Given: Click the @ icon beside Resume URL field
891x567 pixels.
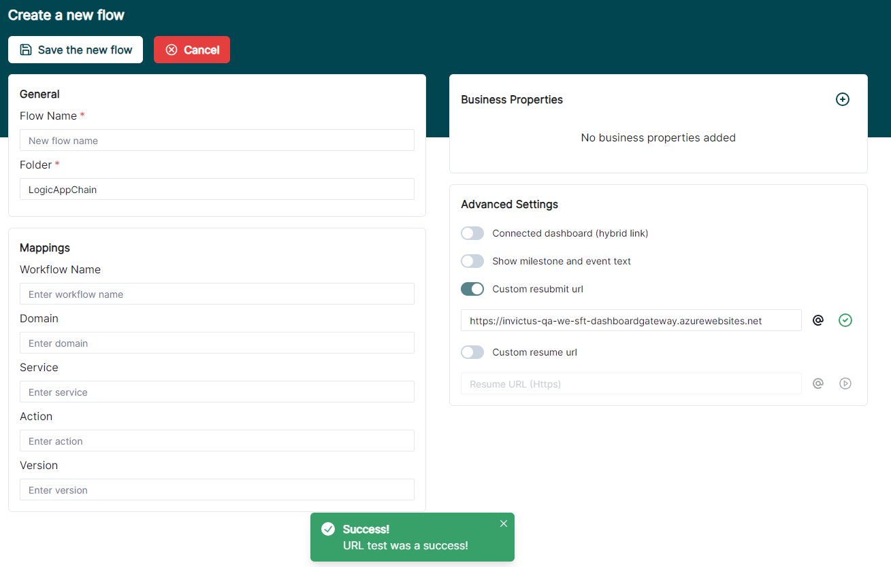Looking at the screenshot, I should (818, 383).
